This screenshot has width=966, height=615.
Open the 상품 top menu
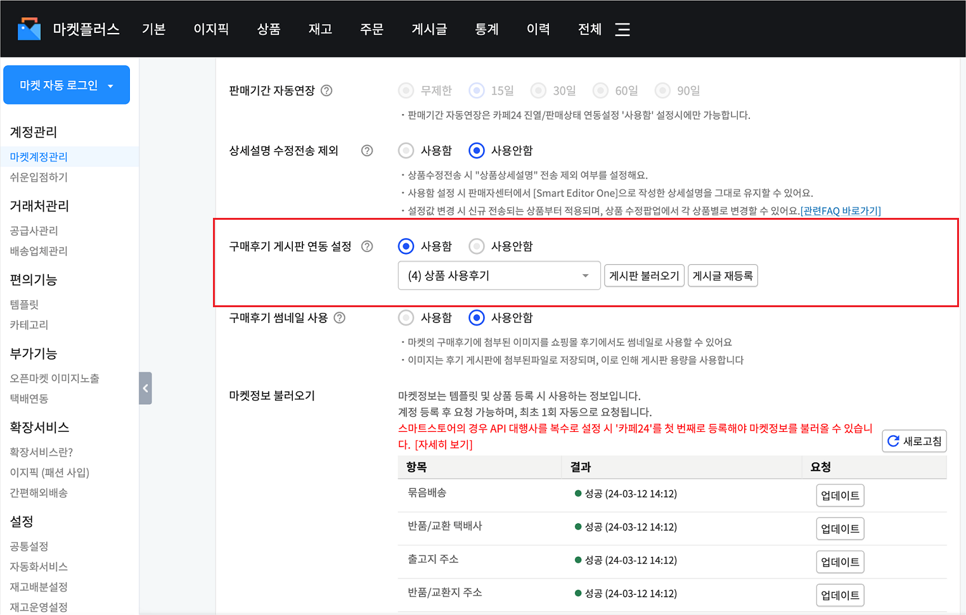click(269, 29)
